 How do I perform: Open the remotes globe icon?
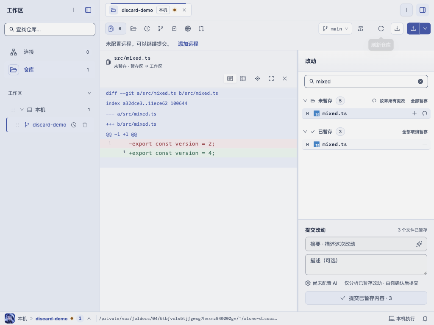188,28
